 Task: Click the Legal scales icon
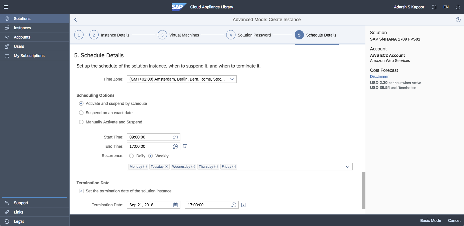click(x=7, y=221)
